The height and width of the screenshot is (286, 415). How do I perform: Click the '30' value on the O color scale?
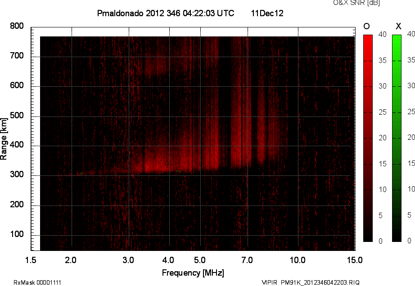(x=383, y=86)
